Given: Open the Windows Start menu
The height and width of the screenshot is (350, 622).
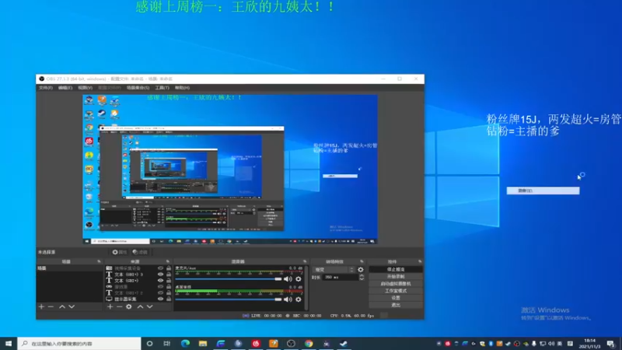Looking at the screenshot, I should tap(9, 344).
